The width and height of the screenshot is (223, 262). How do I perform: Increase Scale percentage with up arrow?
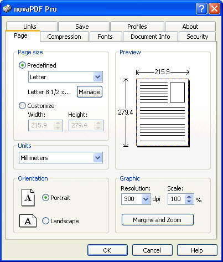click(189, 197)
